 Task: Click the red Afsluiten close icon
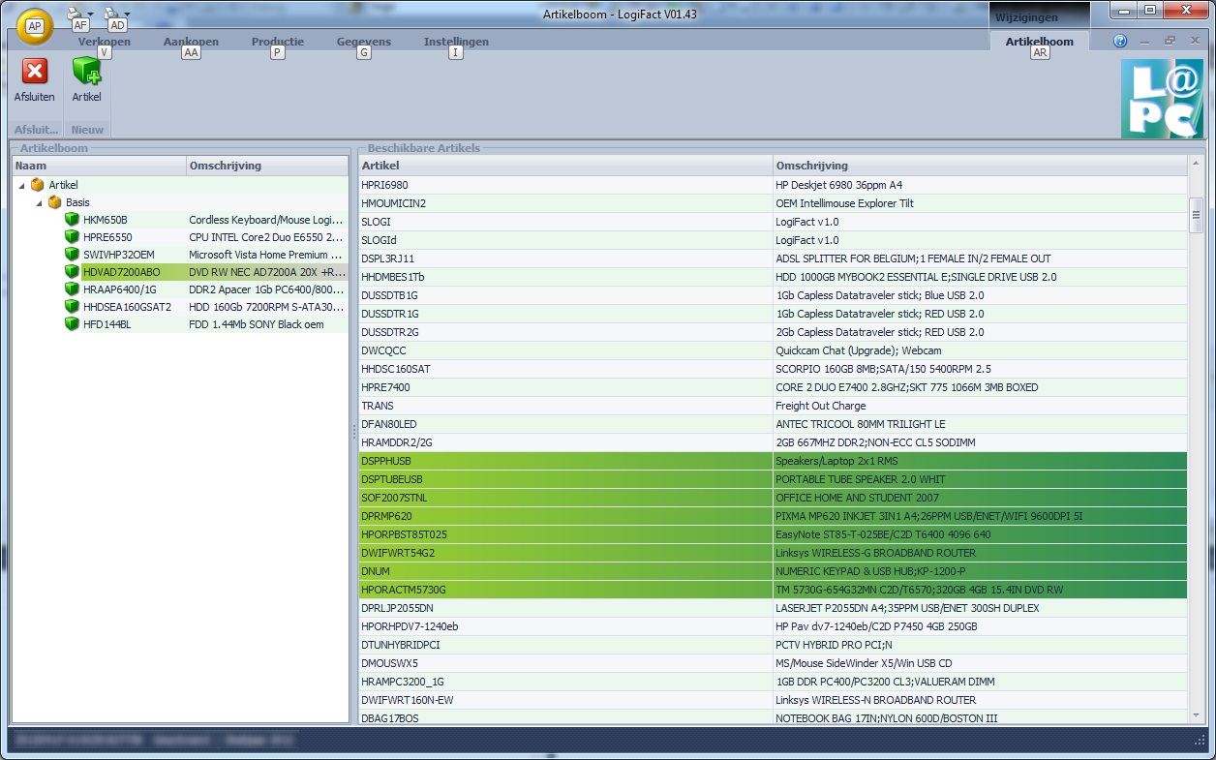tap(35, 71)
